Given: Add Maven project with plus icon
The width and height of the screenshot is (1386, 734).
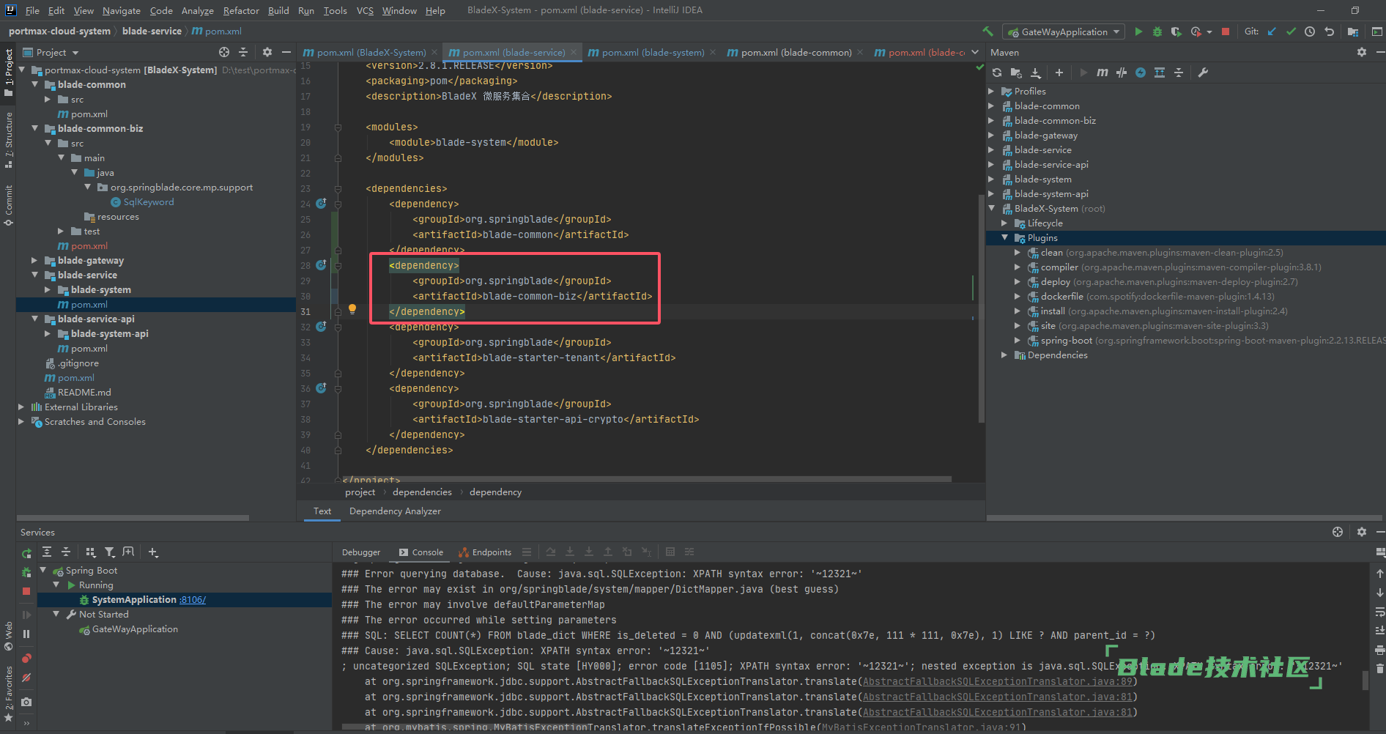Looking at the screenshot, I should click(1059, 73).
